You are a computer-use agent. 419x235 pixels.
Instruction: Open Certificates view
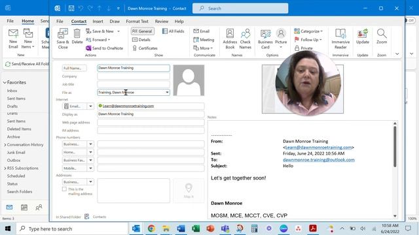pos(145,48)
